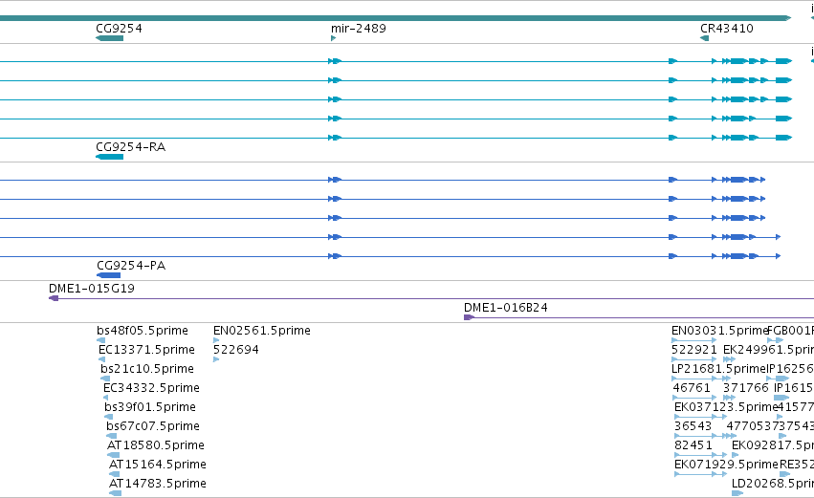Click the DME1-016B24 purple start glyph
The width and height of the screenshot is (814, 498).
pyautogui.click(x=469, y=317)
